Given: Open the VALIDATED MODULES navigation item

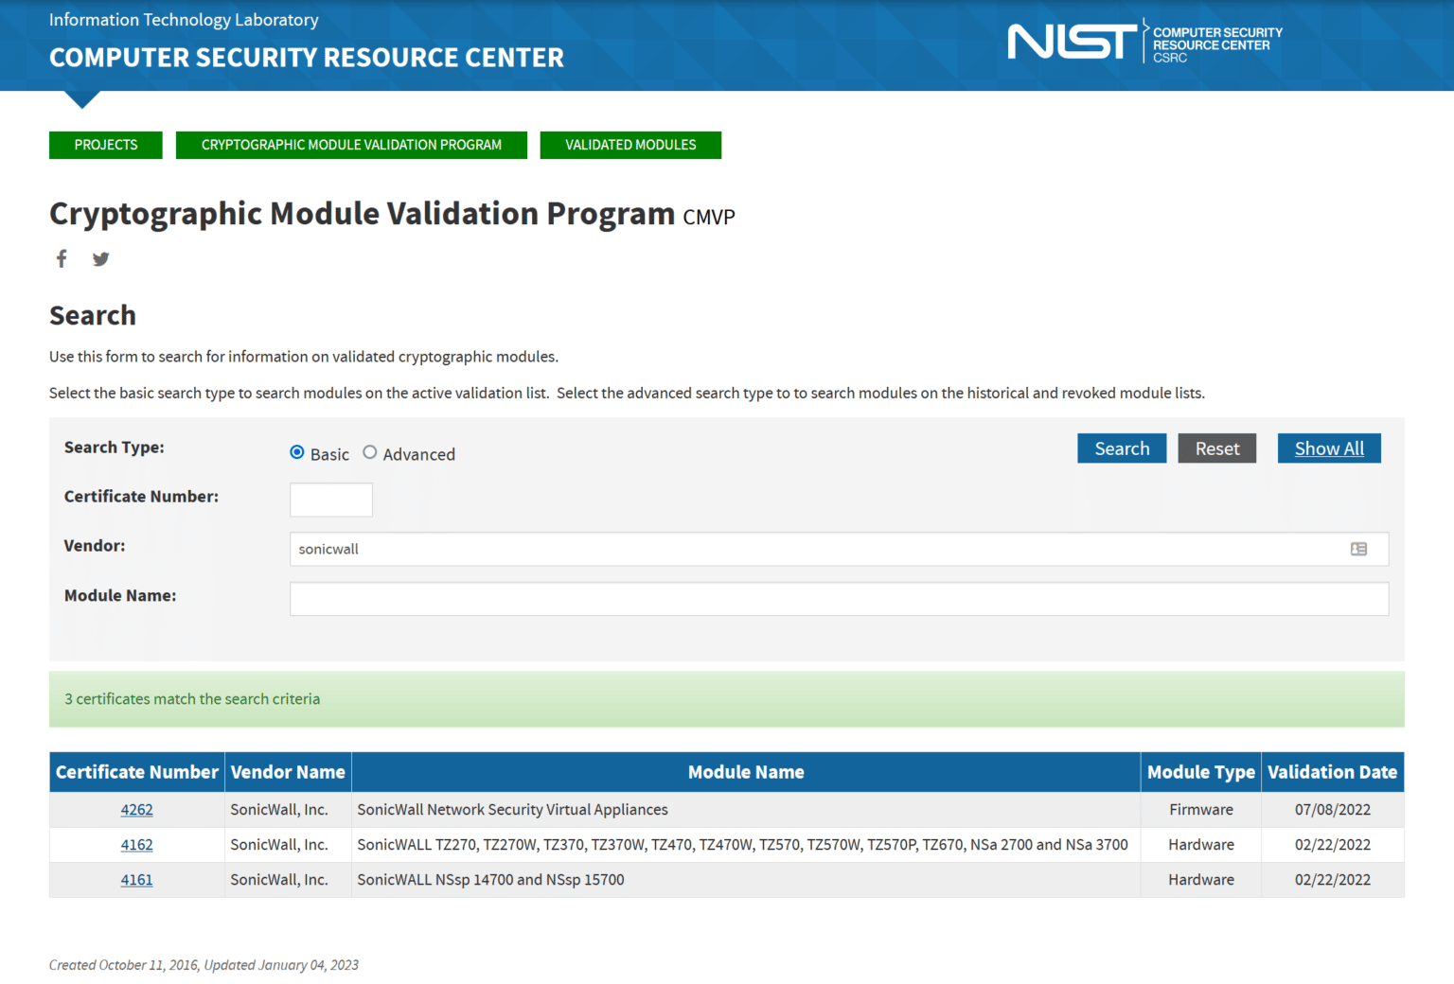Looking at the screenshot, I should tap(630, 145).
